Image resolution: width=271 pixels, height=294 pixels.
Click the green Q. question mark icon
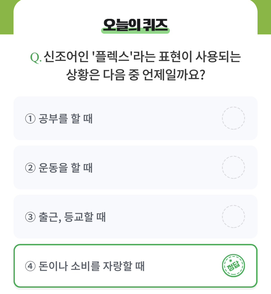(x=36, y=57)
